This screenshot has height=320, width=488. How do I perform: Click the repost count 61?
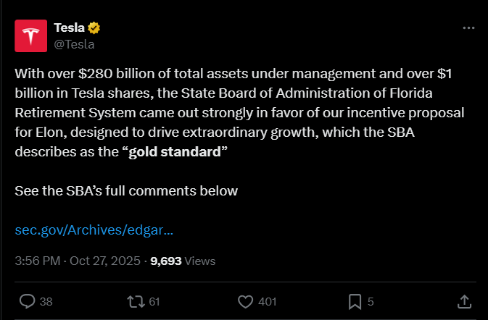tap(154, 302)
